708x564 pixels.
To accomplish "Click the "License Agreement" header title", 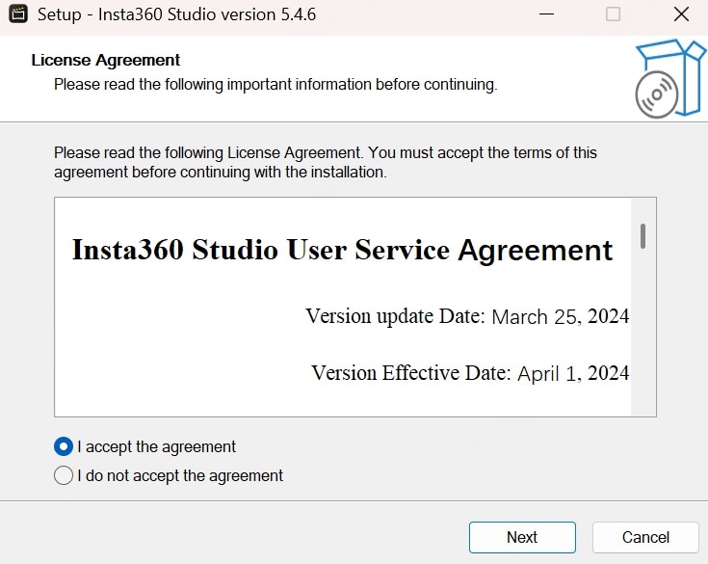I will pyautogui.click(x=106, y=60).
